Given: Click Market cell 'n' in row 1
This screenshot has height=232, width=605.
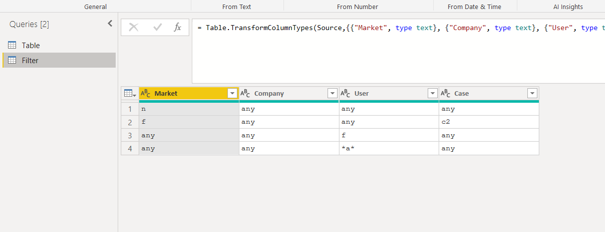Looking at the screenshot, I should pos(189,109).
